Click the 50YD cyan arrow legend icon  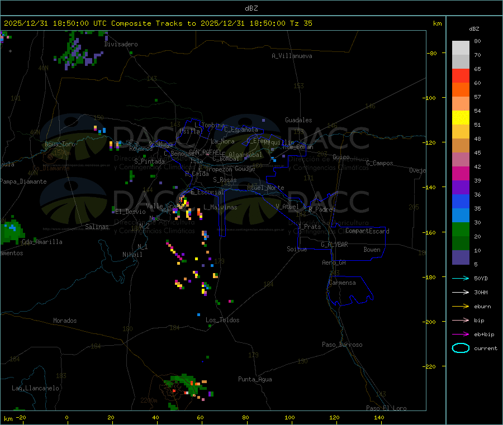(461, 278)
